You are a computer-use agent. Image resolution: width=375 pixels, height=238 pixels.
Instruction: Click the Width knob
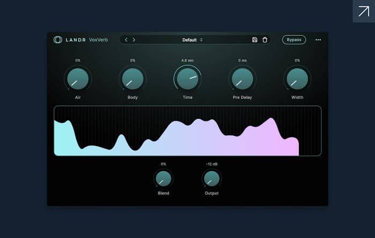click(297, 79)
